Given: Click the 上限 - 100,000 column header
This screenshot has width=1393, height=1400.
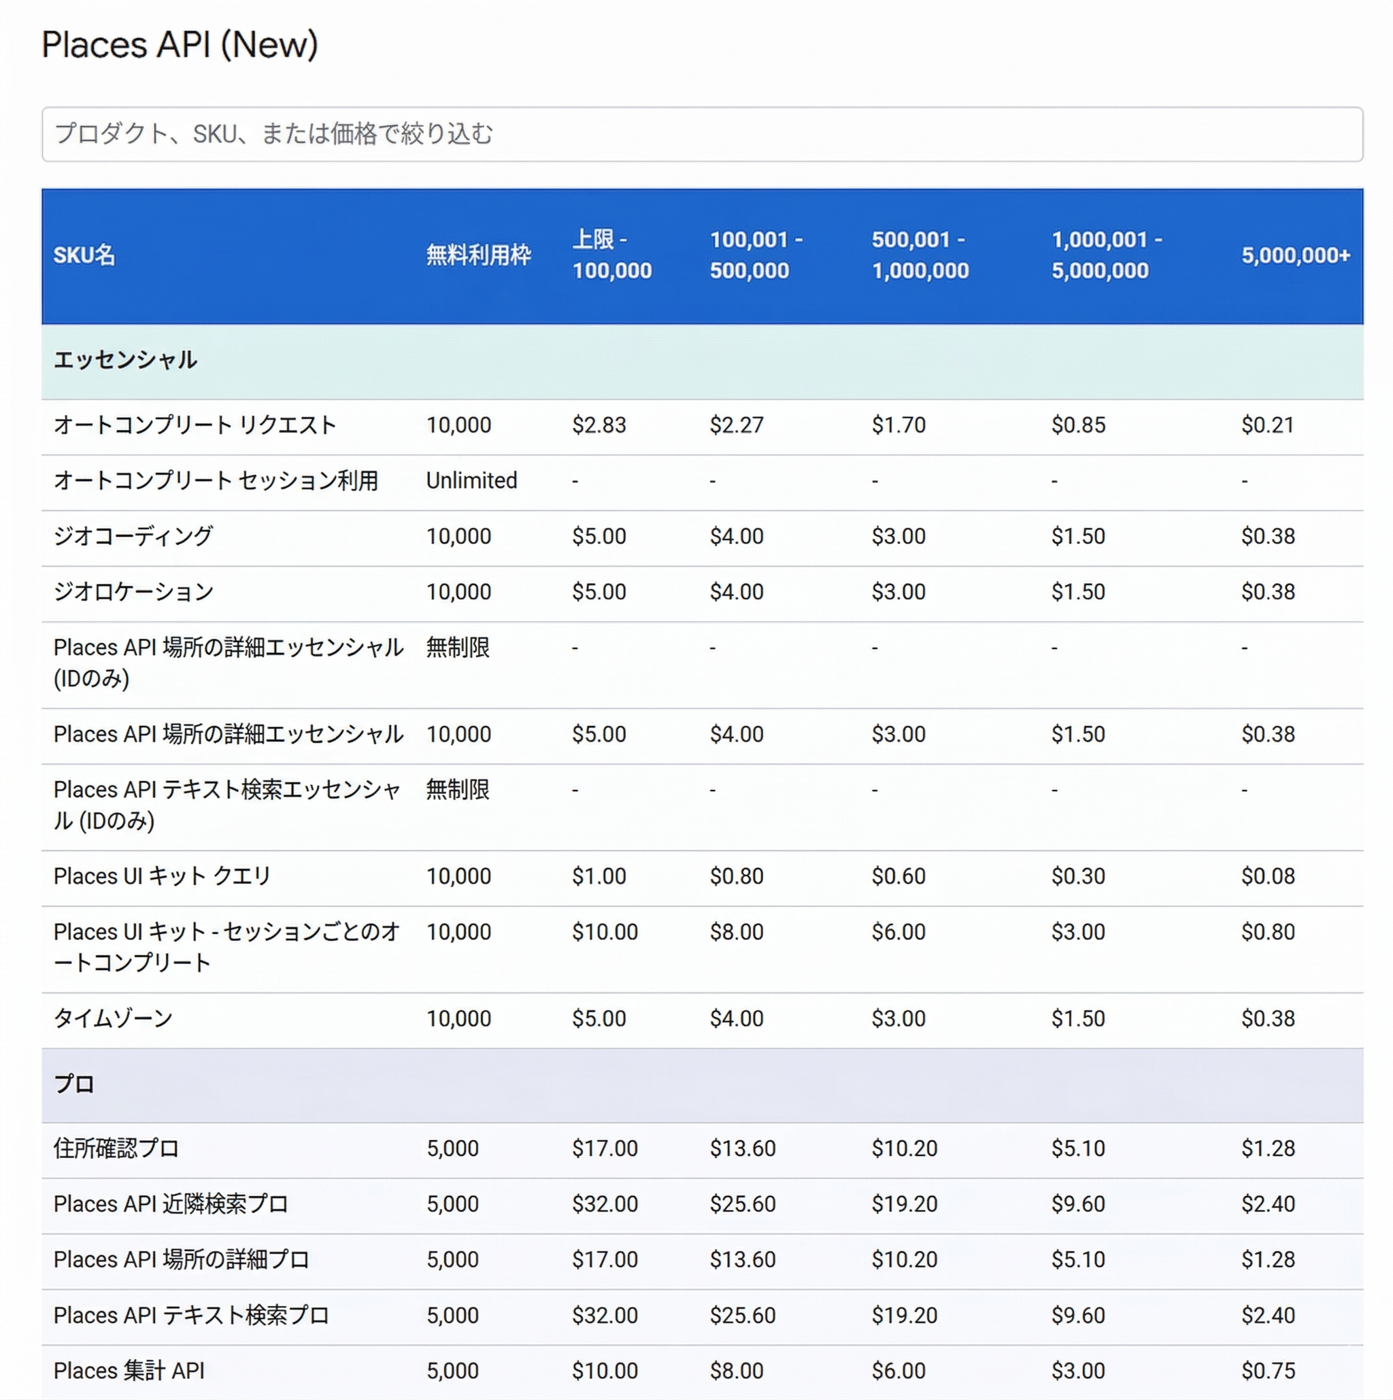Looking at the screenshot, I should (x=612, y=255).
